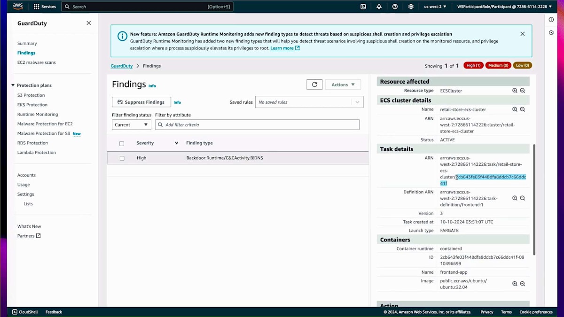Check the Backdoor:Runtime finding row checkbox
The width and height of the screenshot is (564, 317).
(x=122, y=158)
